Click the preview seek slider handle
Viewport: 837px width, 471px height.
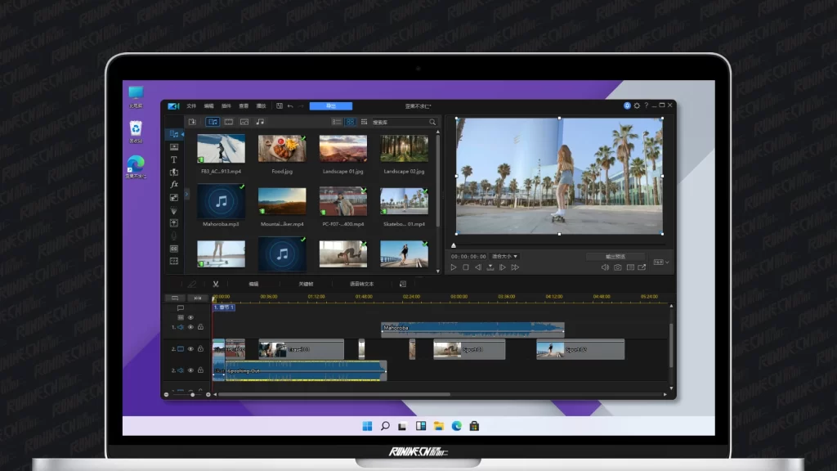point(454,245)
